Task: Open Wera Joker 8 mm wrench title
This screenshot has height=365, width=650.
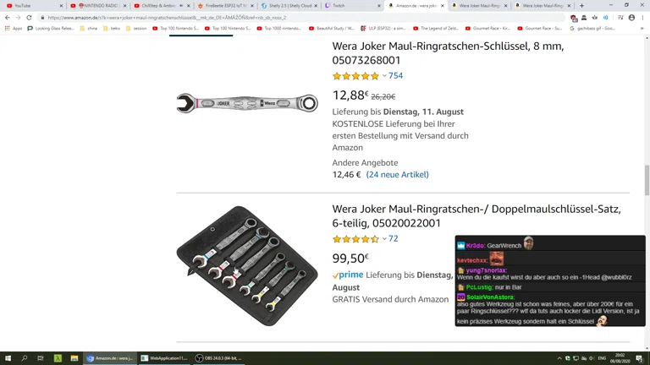Action: click(x=448, y=53)
